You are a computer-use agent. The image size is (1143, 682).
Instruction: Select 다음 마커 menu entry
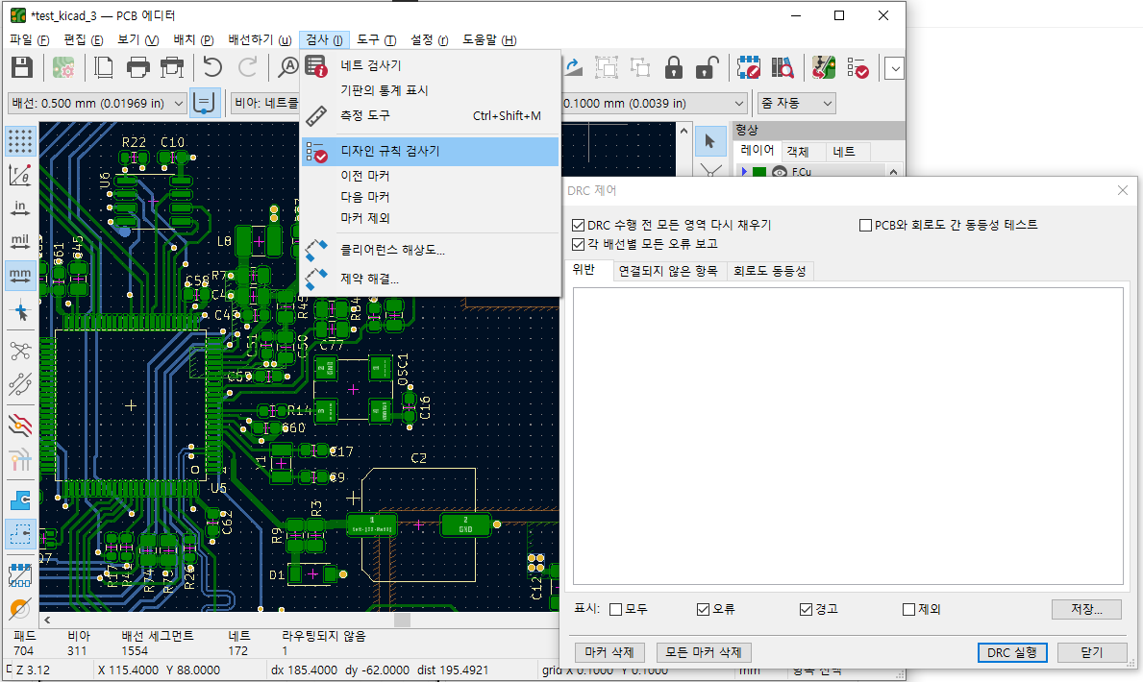pyautogui.click(x=430, y=197)
